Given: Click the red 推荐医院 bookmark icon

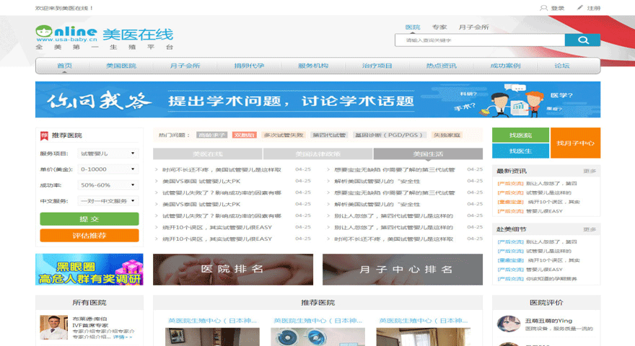Looking at the screenshot, I should point(44,136).
